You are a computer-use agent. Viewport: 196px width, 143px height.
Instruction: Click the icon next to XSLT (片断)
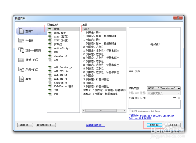pyautogui.click(x=50, y=41)
